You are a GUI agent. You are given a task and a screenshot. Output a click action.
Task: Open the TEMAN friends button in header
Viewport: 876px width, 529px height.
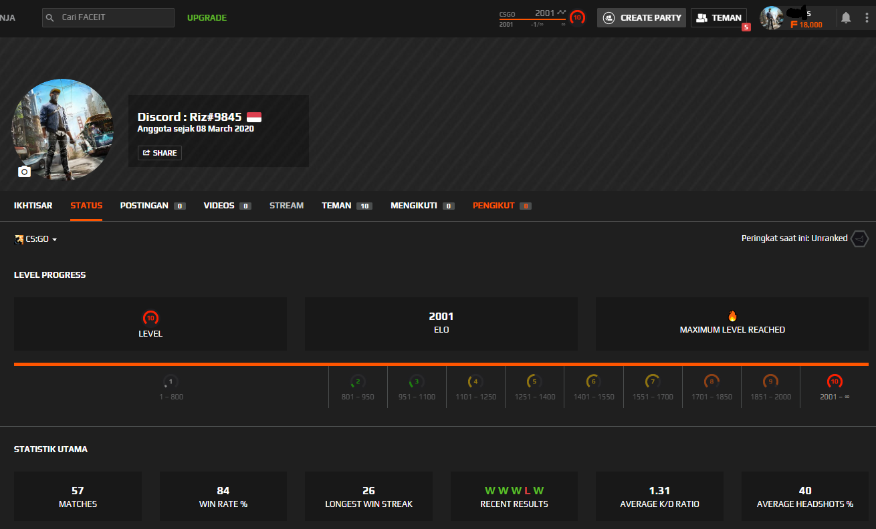click(719, 18)
